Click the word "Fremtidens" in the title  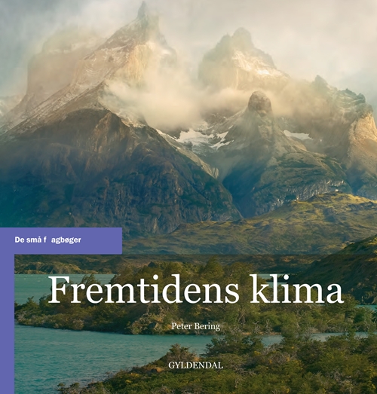143,291
